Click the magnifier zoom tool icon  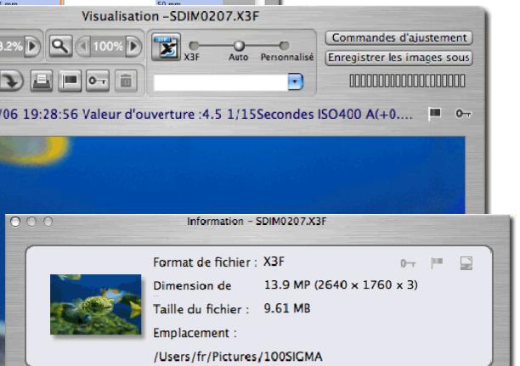pyautogui.click(x=60, y=46)
